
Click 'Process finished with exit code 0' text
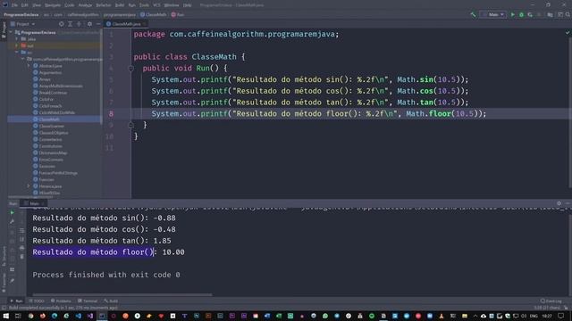(x=106, y=275)
